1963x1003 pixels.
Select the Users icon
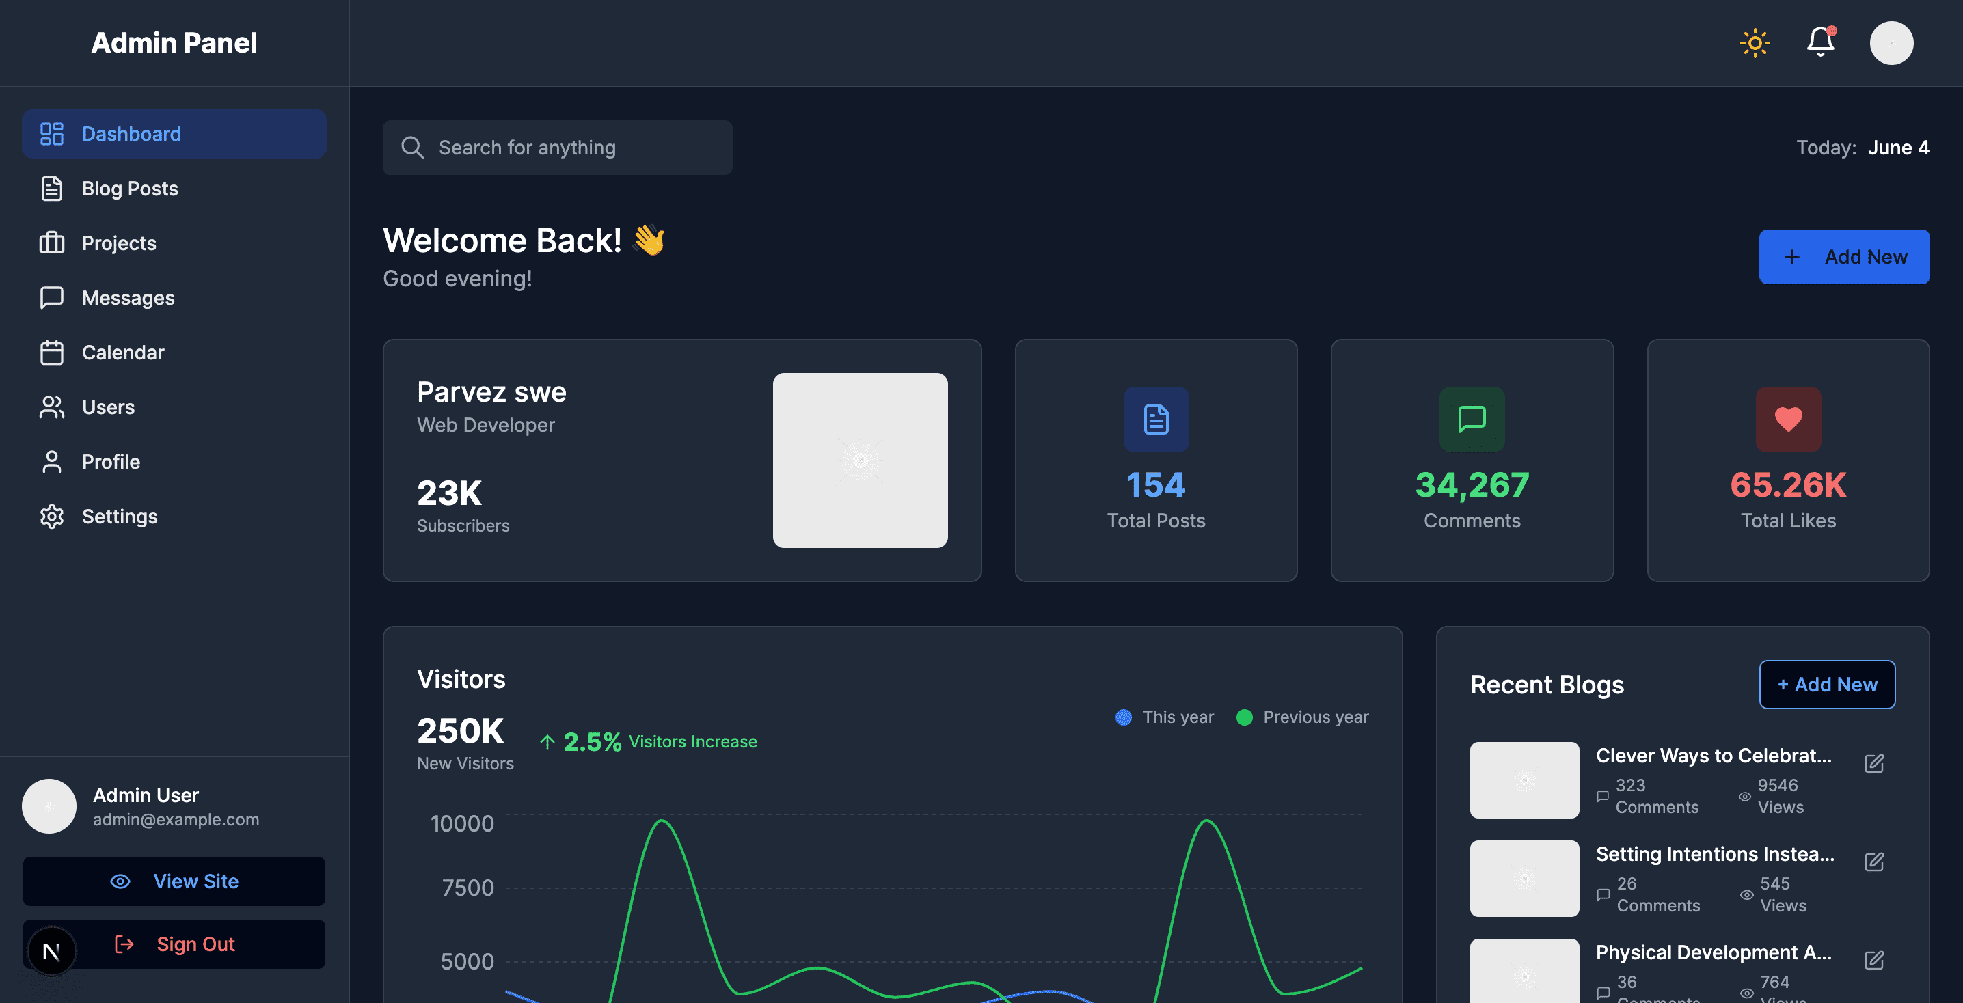pyautogui.click(x=51, y=407)
